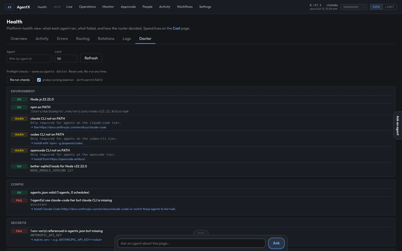Switch to the Logs tab
The width and height of the screenshot is (402, 251).
click(127, 39)
